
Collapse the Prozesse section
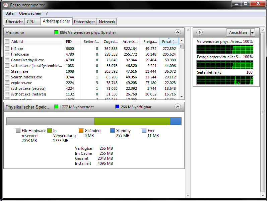[x=178, y=32]
